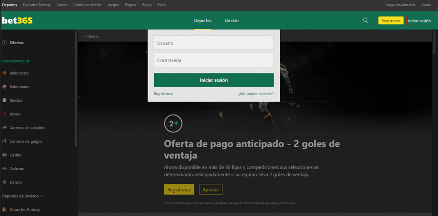Viewport: 438px width, 216px height.
Task: Click the yellow Registrarse header button
Action: coord(391,21)
